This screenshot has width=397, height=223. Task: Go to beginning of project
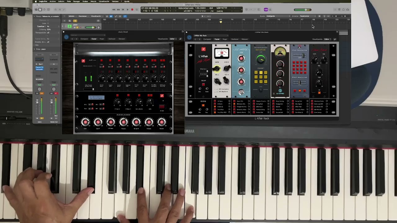click(123, 10)
